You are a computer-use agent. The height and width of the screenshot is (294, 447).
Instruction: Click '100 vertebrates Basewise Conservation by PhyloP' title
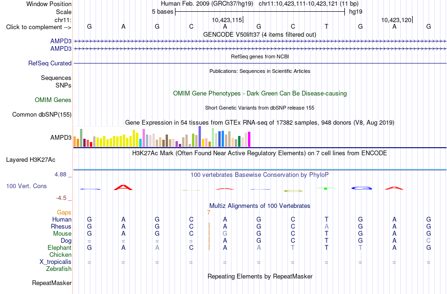260,175
